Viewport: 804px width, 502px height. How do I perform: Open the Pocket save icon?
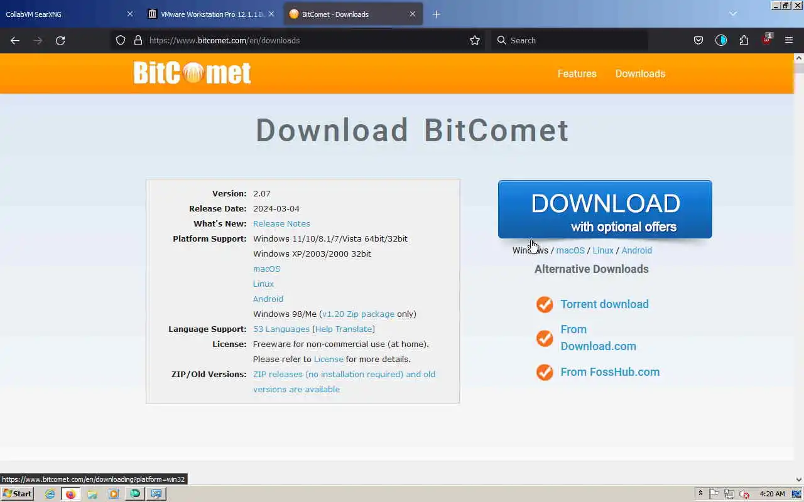coord(698,40)
